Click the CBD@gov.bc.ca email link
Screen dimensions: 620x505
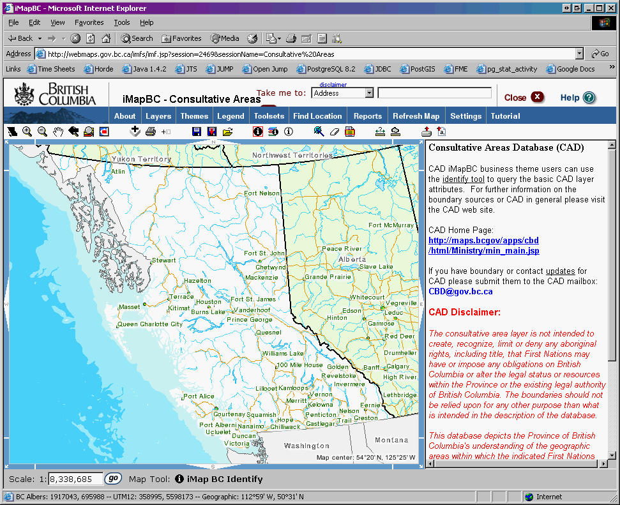460,292
